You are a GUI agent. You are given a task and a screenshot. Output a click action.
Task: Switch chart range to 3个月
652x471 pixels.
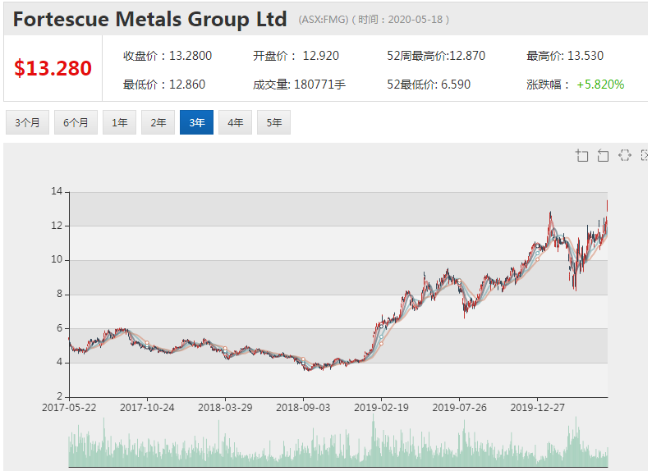click(27, 122)
